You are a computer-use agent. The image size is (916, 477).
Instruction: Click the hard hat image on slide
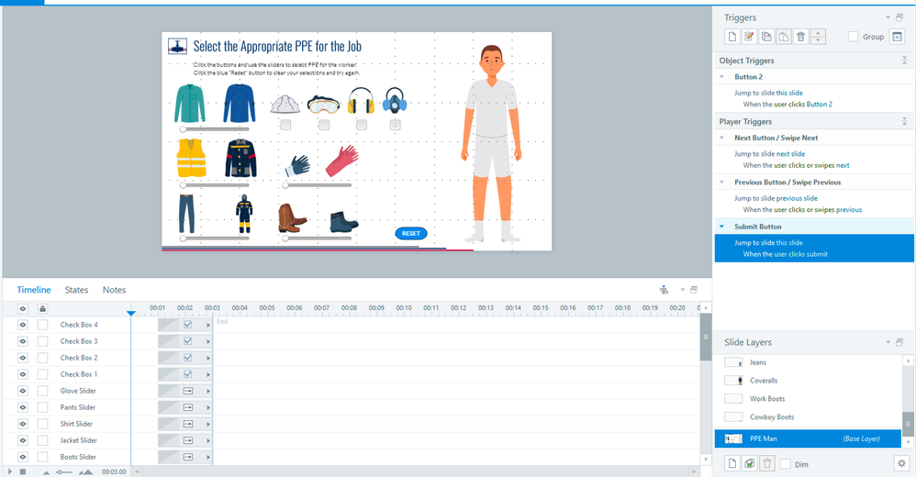click(x=285, y=104)
